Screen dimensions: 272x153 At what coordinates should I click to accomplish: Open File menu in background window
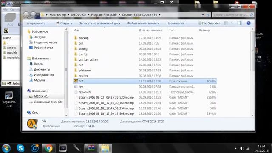(5, 9)
